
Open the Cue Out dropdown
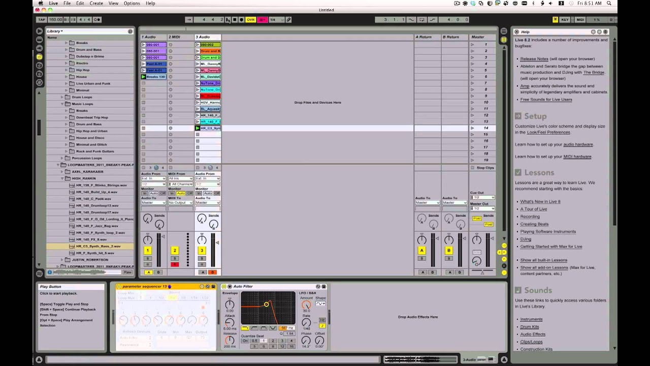[x=482, y=197]
